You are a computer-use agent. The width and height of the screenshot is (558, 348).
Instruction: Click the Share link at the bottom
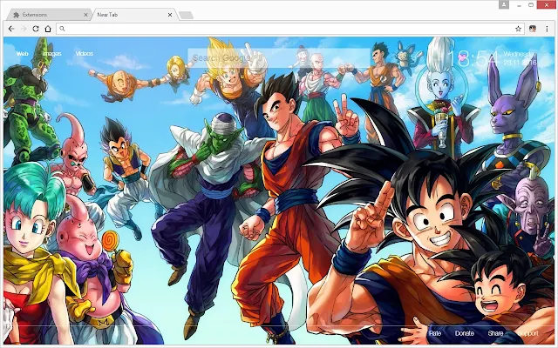pyautogui.click(x=495, y=333)
